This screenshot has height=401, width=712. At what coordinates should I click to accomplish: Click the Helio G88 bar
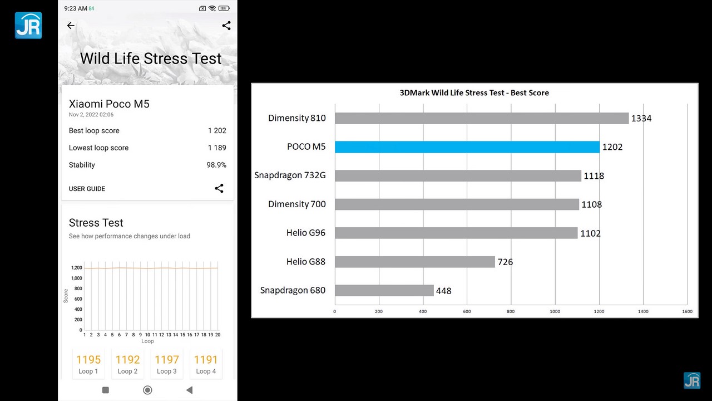(x=415, y=262)
